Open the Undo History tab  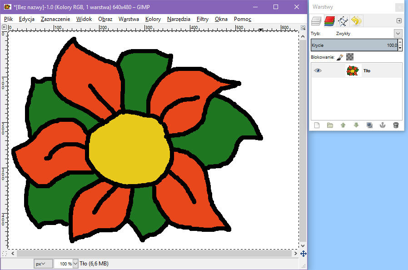tap(356, 20)
